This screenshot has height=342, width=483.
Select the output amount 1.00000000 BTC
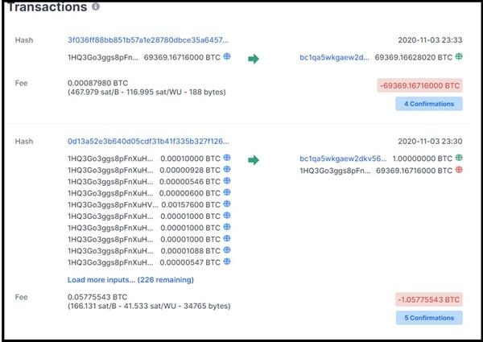coord(423,159)
